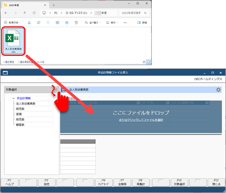
Task: Click the F7 全解除 button
Action: [x=122, y=182]
